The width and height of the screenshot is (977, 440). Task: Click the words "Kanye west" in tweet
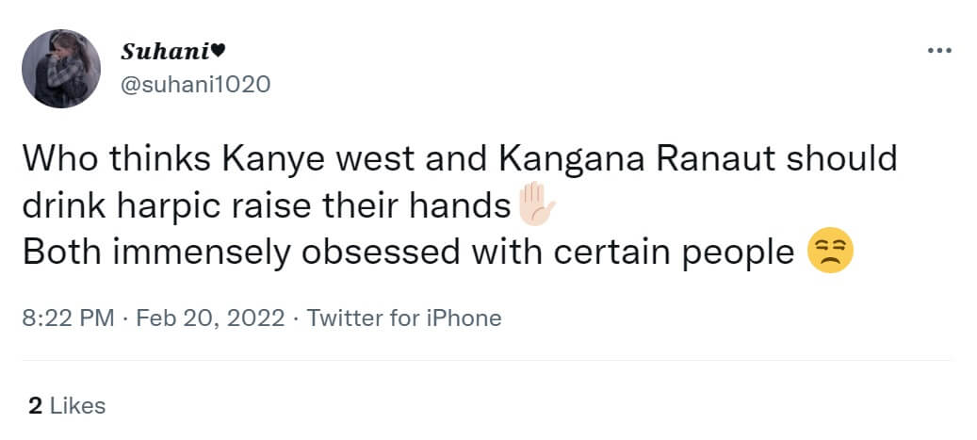tap(318, 159)
